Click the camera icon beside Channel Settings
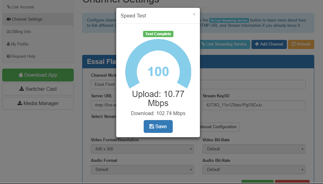This screenshot has height=184, width=323. (9, 19)
